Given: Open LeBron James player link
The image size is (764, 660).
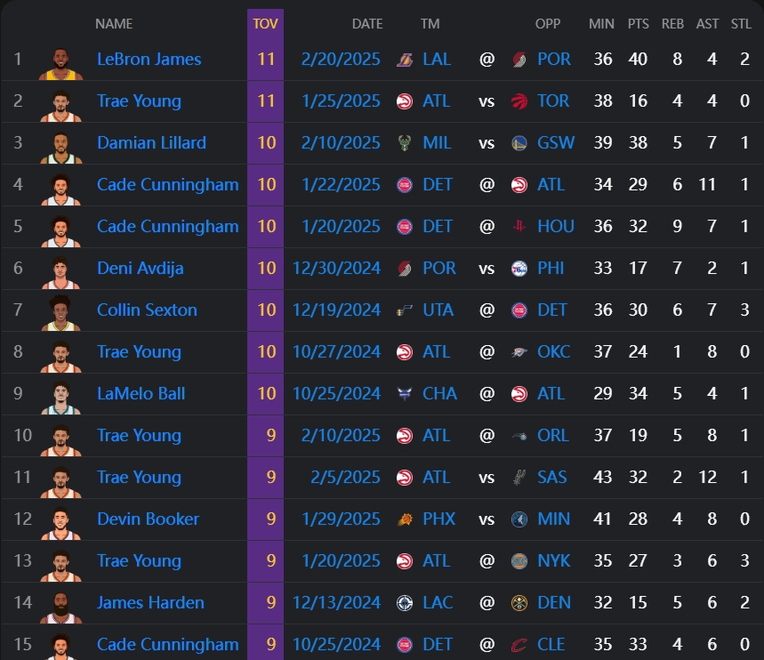Looking at the screenshot, I should tap(149, 60).
